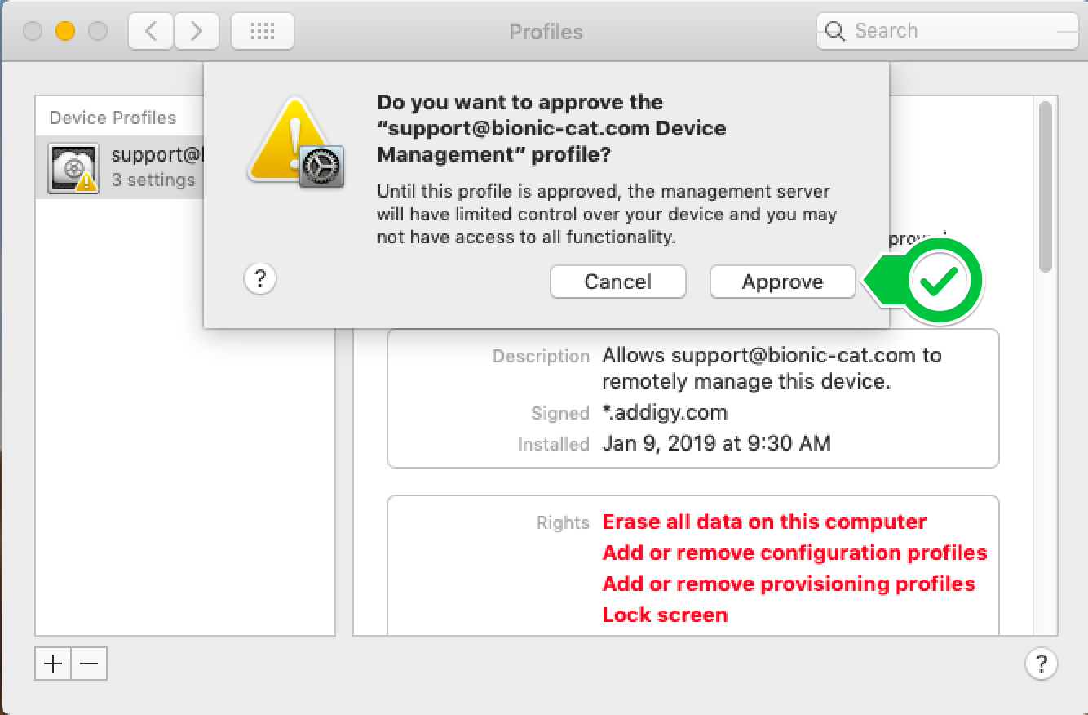Image resolution: width=1088 pixels, height=715 pixels.
Task: Click the profile icon with warning badge
Action: click(73, 168)
